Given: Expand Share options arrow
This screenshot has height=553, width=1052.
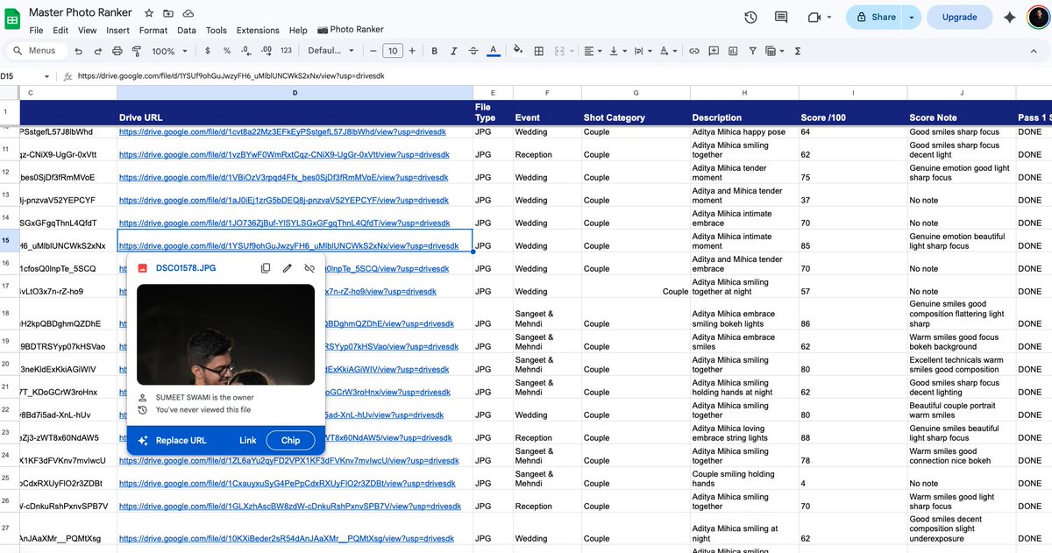Looking at the screenshot, I should 912,17.
